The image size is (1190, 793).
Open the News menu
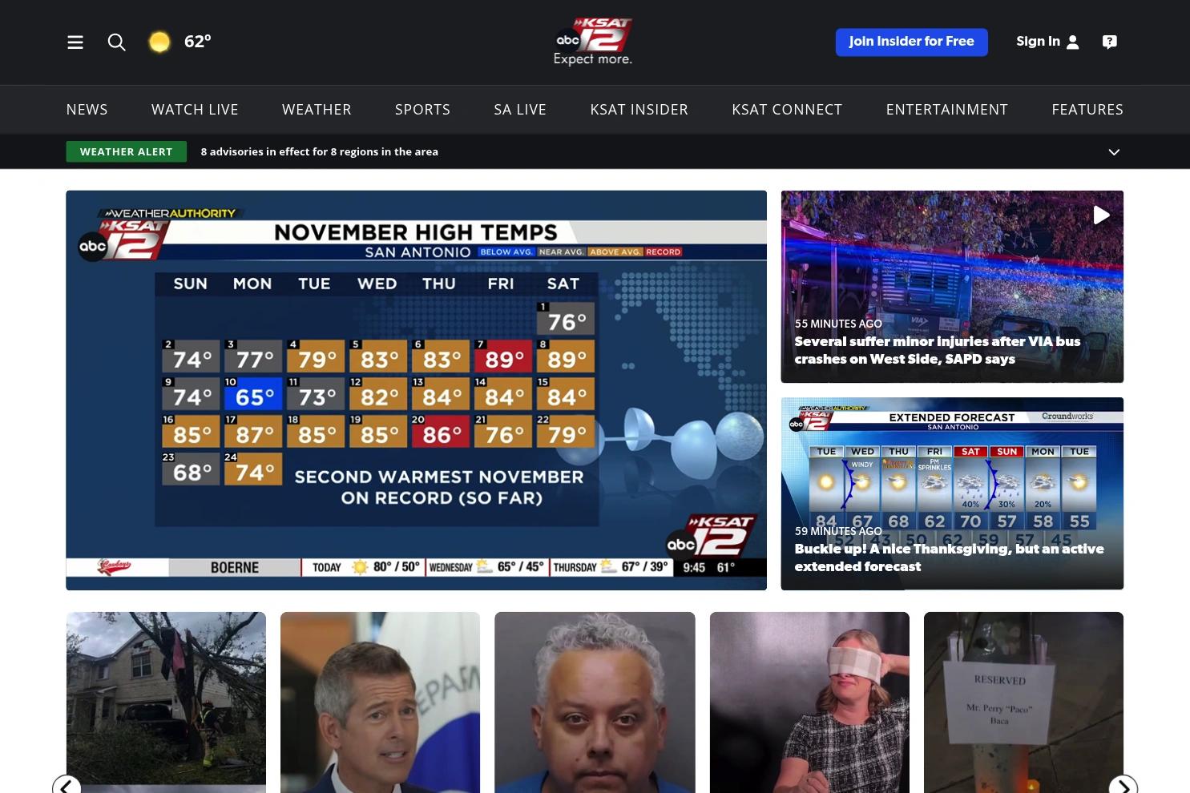point(87,110)
